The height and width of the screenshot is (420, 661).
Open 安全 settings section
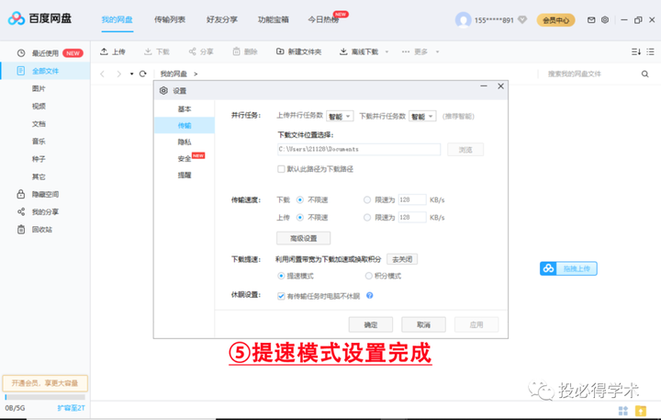tap(185, 159)
